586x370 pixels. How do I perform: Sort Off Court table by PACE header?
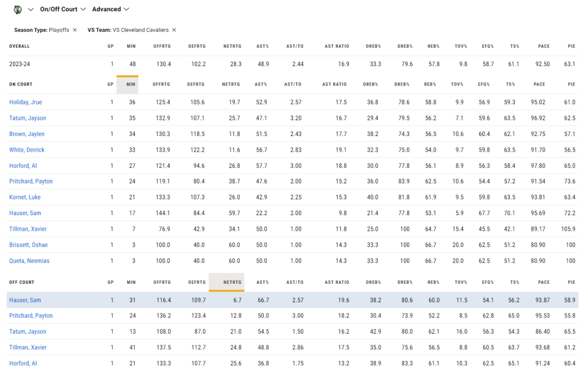[x=544, y=282]
